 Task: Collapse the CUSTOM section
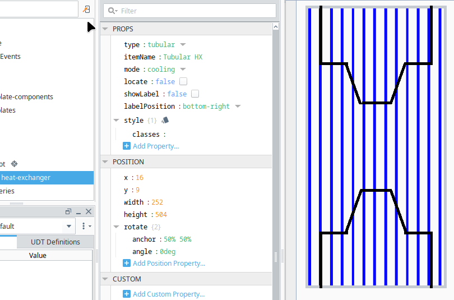pos(105,279)
